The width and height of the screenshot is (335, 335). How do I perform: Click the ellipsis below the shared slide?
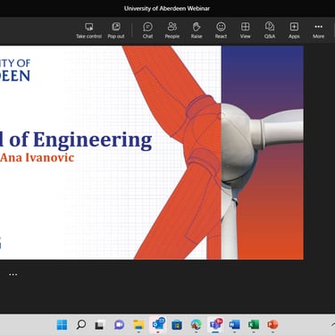[13, 274]
